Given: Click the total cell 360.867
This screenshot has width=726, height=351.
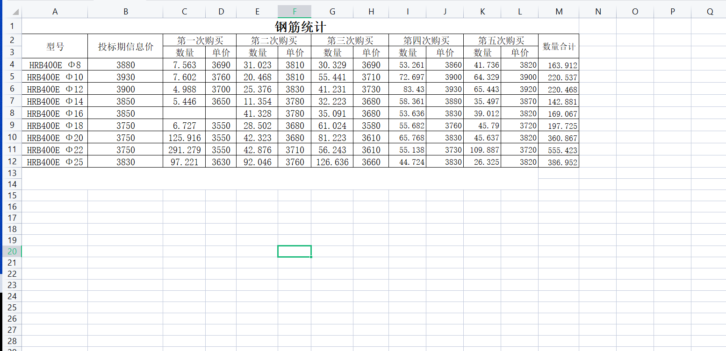Looking at the screenshot, I should (x=559, y=137).
